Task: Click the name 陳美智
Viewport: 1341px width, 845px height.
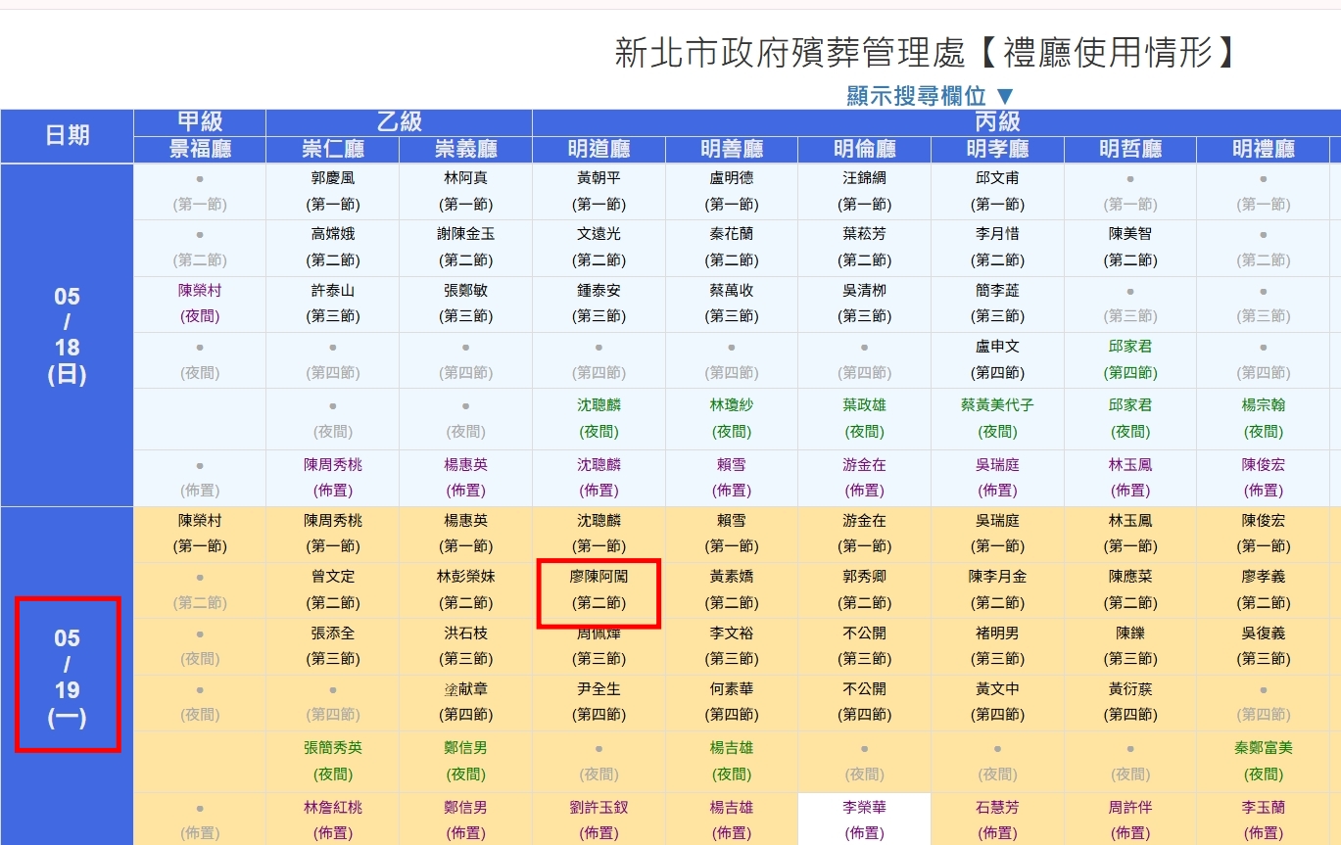Action: (x=1130, y=234)
